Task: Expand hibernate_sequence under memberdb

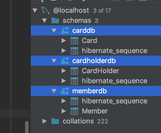Action: pyautogui.click(x=64, y=101)
